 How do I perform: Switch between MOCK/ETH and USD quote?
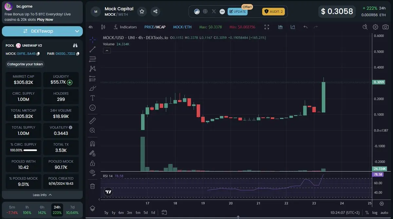pos(182,27)
